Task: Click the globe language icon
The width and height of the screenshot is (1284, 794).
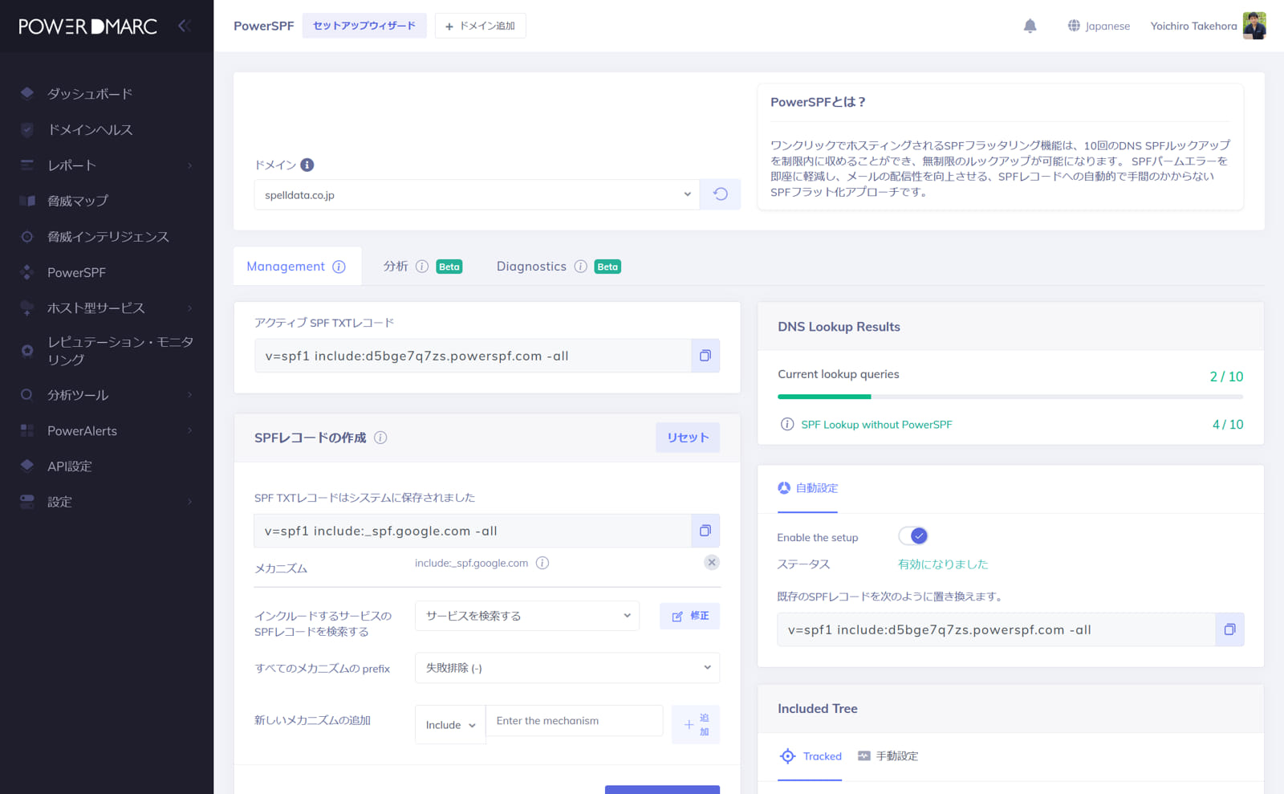Action: tap(1074, 26)
